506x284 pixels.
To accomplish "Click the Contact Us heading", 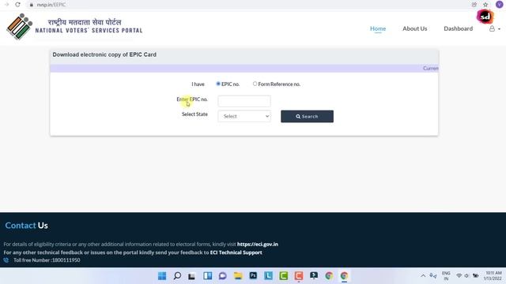I will pos(26,226).
